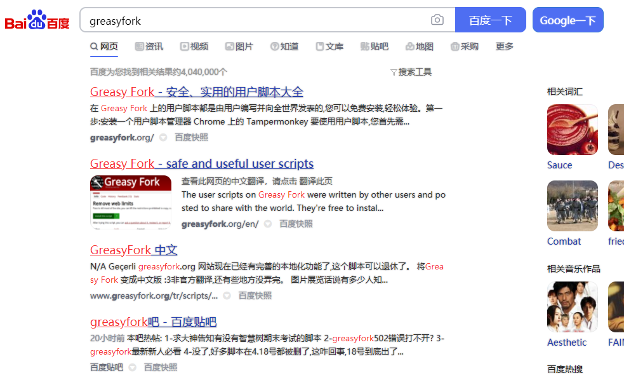Open 搜索工具 search tools
624x380 pixels.
(x=415, y=72)
